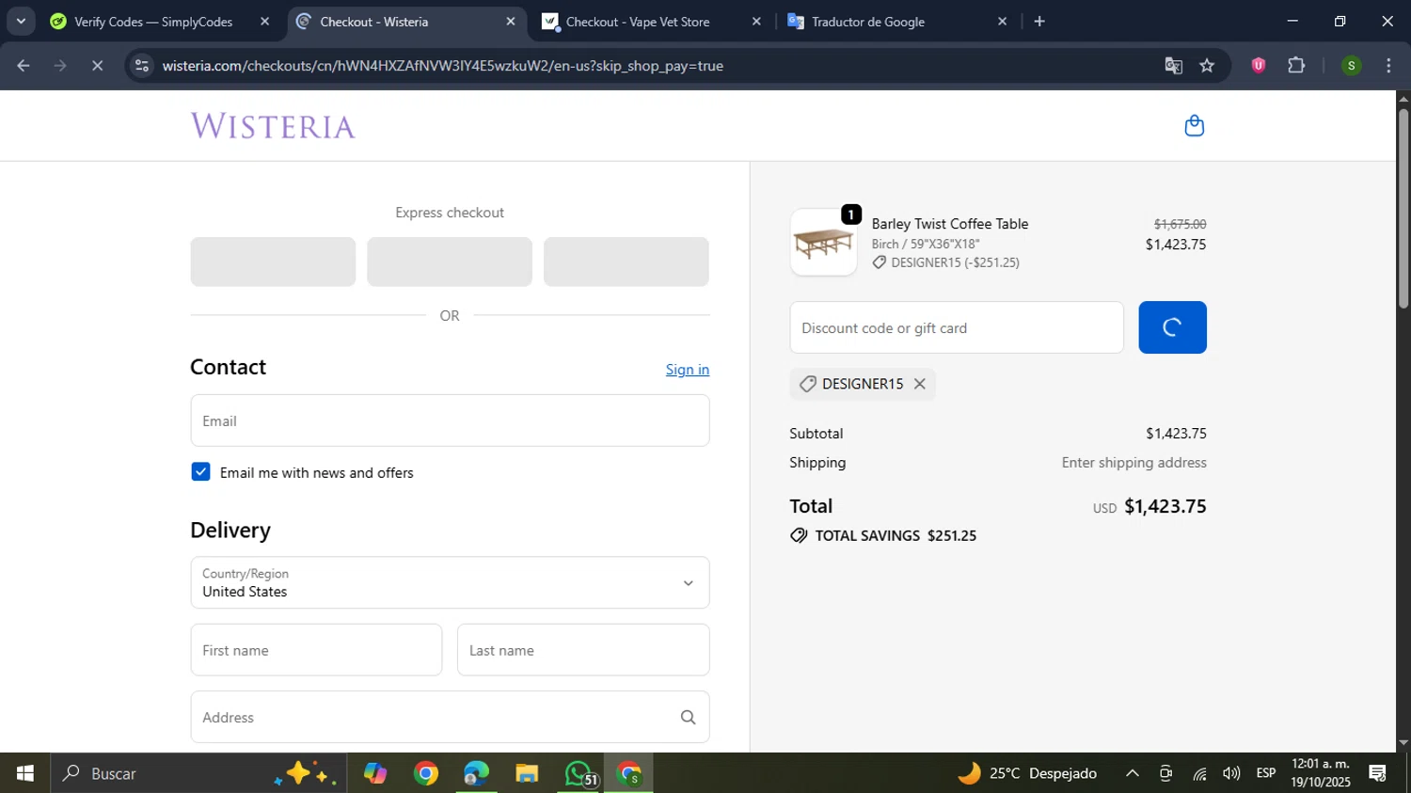
Task: Switch to Checkout - Vape Vet Store tab
Action: [x=638, y=22]
